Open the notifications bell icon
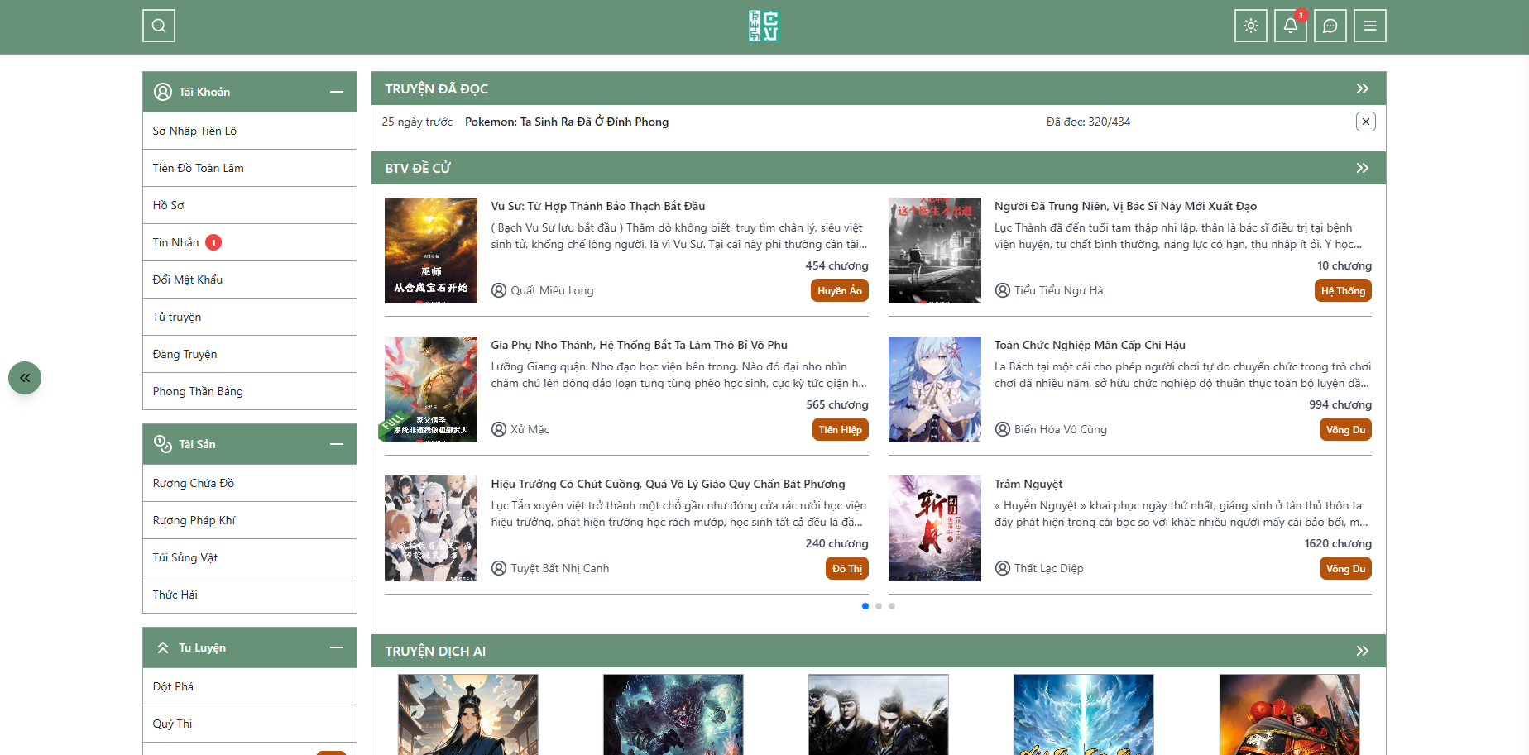 pyautogui.click(x=1290, y=26)
